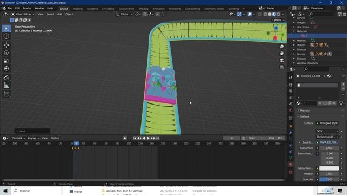Select the Move tool
The height and width of the screenshot is (195, 347).
pyautogui.click(x=6, y=45)
